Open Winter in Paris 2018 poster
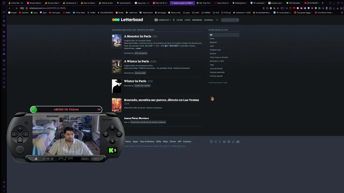Screen dimensions: 344x193 click(117, 86)
